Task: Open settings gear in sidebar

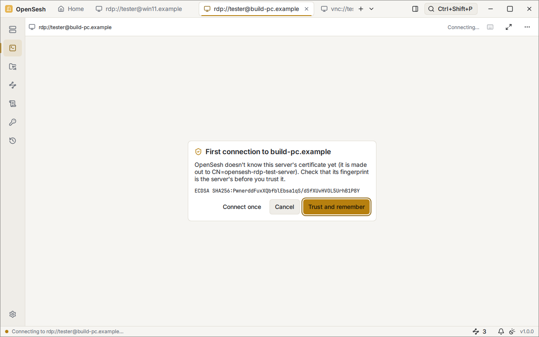Action: point(13,314)
